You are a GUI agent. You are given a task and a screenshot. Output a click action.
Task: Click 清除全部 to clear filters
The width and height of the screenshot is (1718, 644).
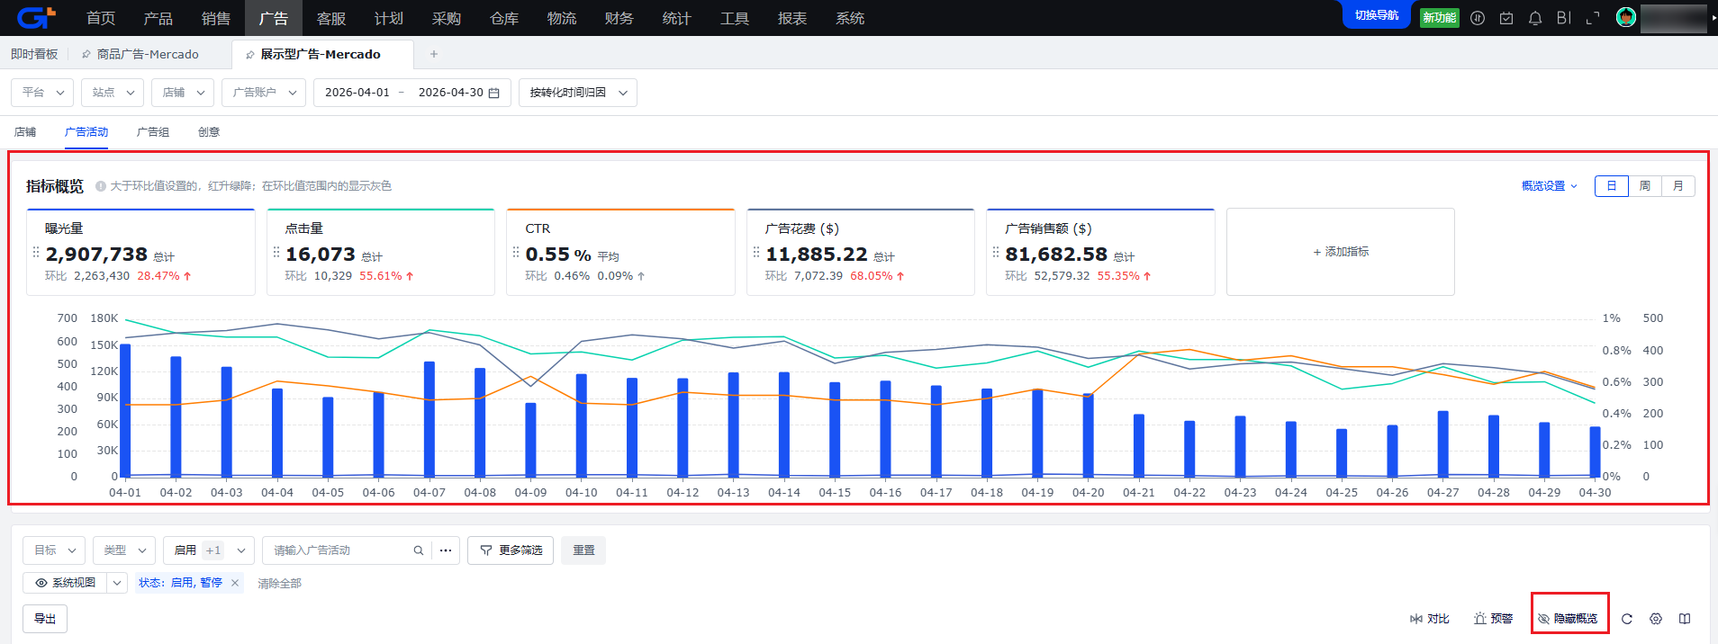279,584
